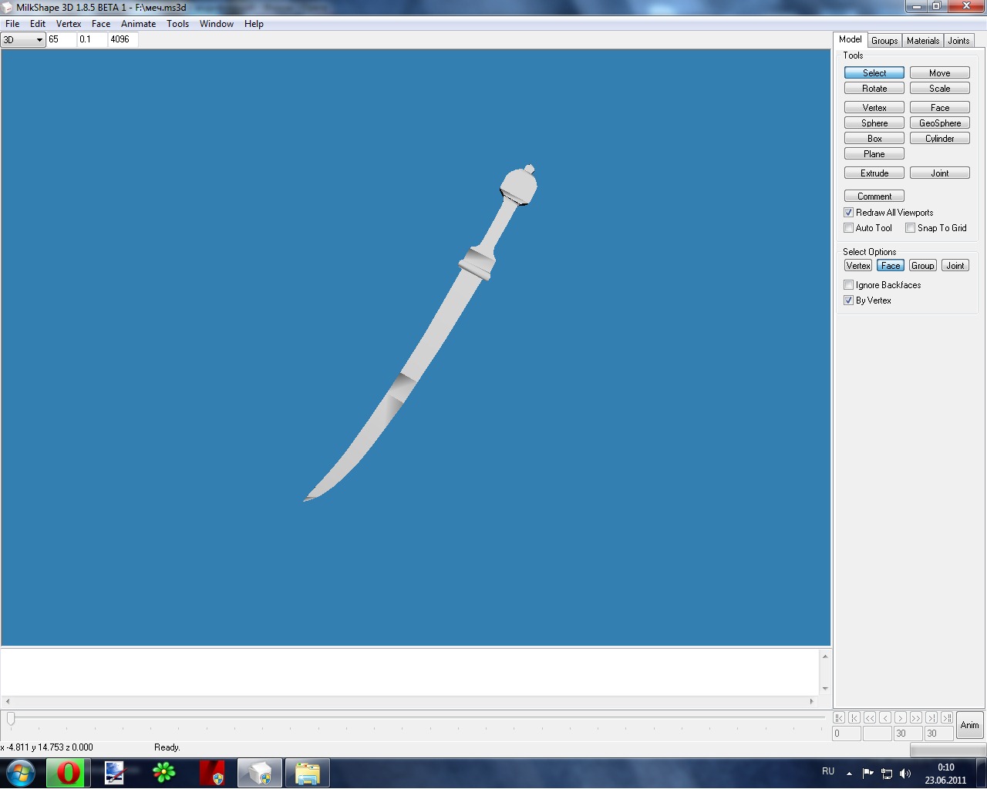Click the Windows Start orb
987x789 pixels.
pos(21,773)
